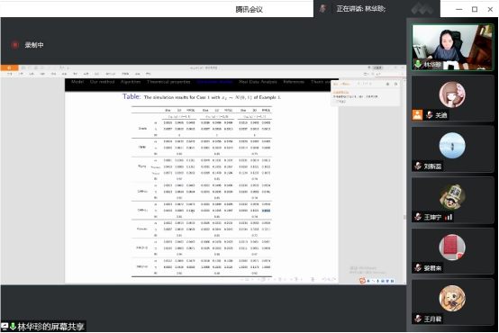
Task: Click the muted mic icon on 王月霏's tile
Action: [x=418, y=319]
